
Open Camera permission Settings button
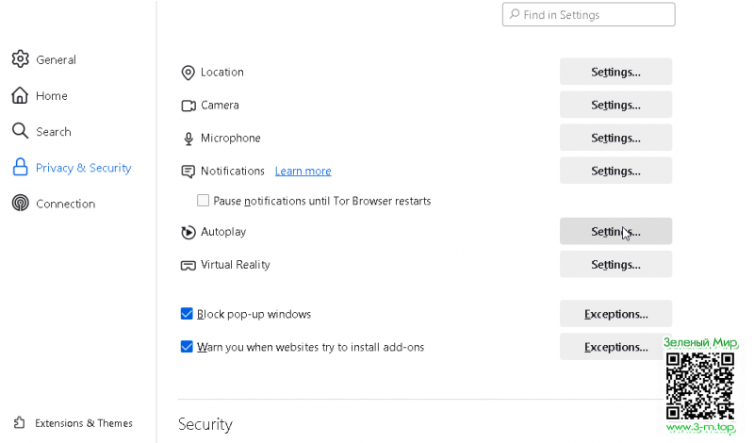[615, 105]
